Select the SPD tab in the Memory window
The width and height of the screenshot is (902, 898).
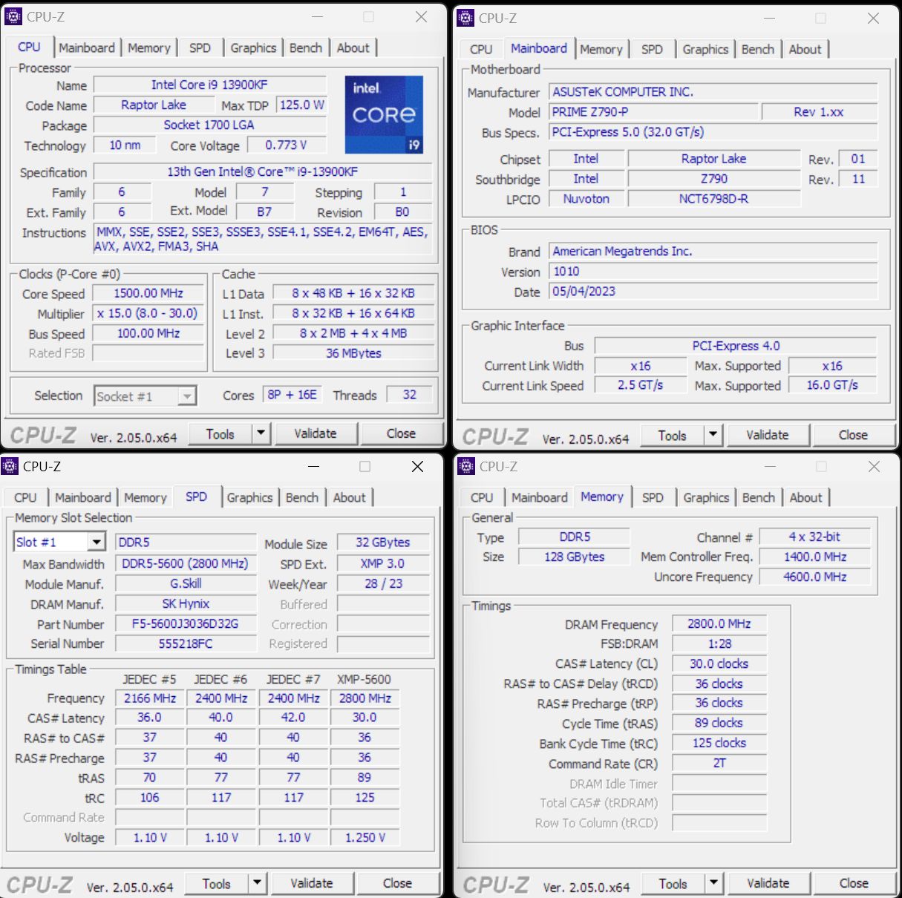tap(653, 497)
